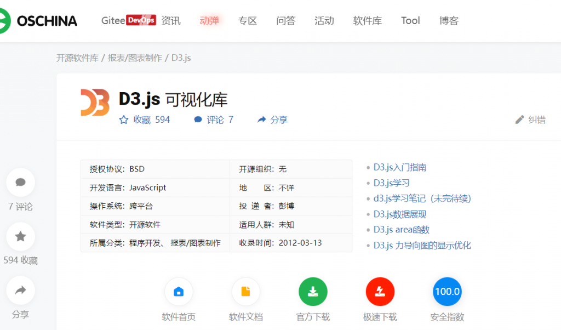Open the D3.js area函数 link
Image resolution: width=561 pixels, height=330 pixels.
click(x=402, y=230)
